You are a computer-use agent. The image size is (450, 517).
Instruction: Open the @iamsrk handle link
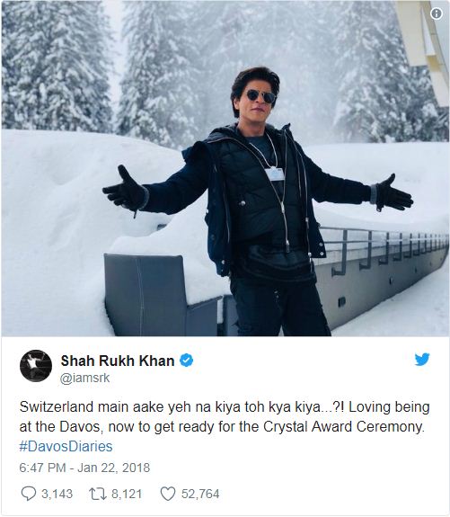84,378
